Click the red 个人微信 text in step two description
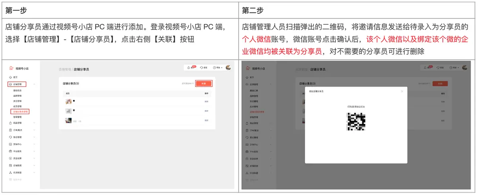Screen dimensions: 478x195 [x=256, y=39]
